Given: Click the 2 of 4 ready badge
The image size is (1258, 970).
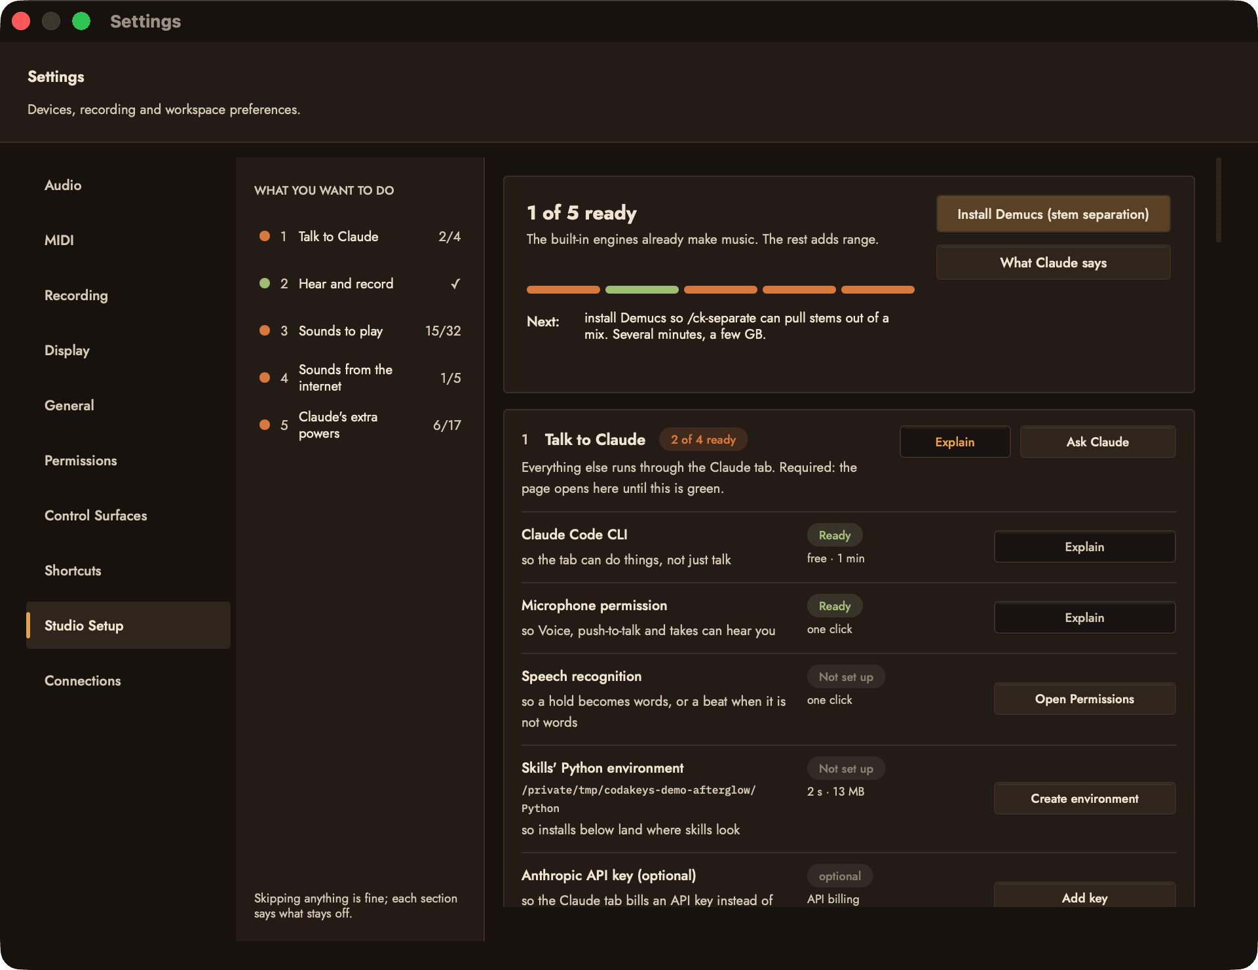Looking at the screenshot, I should click(703, 439).
